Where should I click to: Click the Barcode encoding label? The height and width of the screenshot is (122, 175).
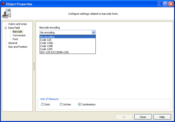coord(49,28)
